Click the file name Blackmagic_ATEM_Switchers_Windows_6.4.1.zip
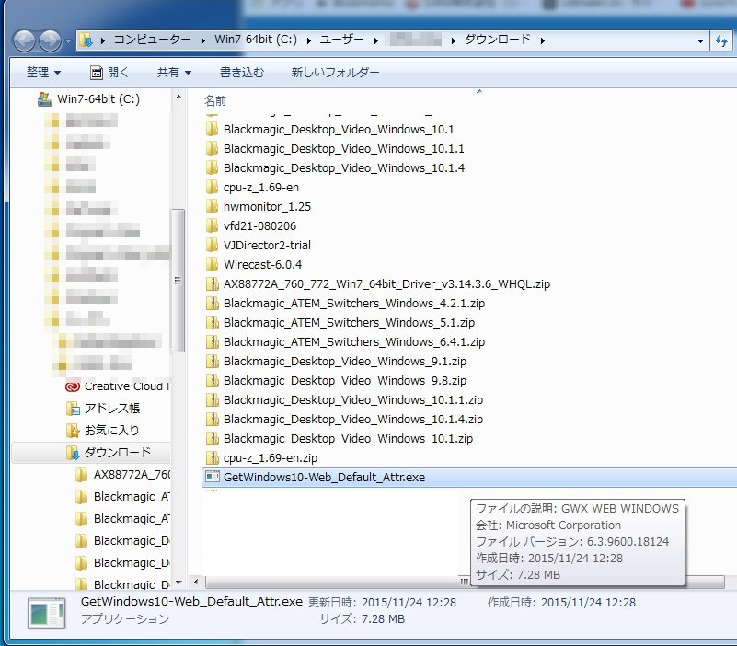Viewport: 737px width, 646px height. click(354, 341)
